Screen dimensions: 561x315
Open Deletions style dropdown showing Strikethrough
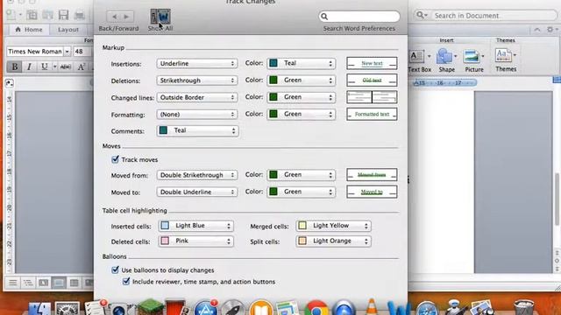pos(197,80)
